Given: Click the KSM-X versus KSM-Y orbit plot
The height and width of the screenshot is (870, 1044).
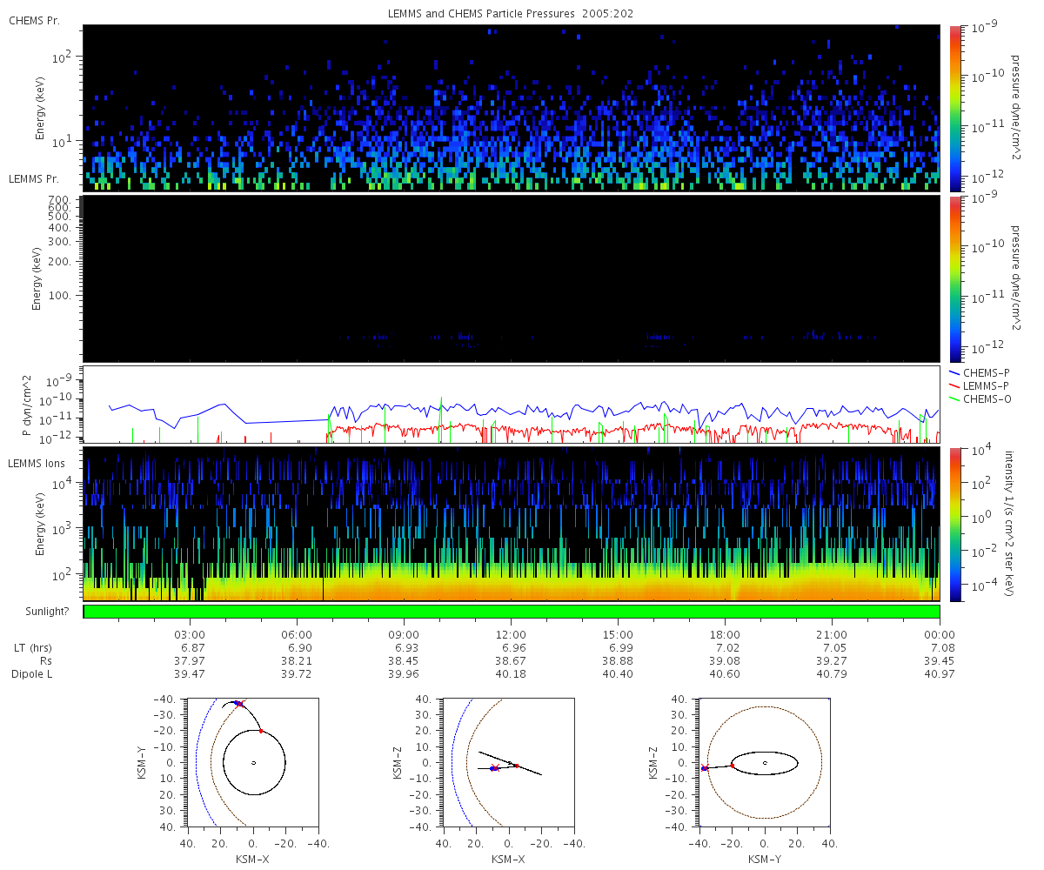Looking at the screenshot, I should 253,762.
